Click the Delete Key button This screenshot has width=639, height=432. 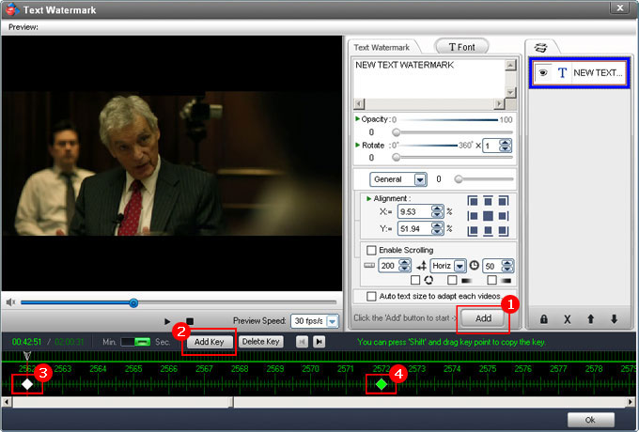(261, 342)
